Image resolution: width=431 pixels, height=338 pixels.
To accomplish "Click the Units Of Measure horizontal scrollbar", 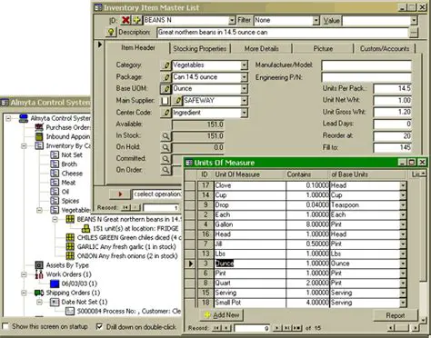I will point(403,328).
